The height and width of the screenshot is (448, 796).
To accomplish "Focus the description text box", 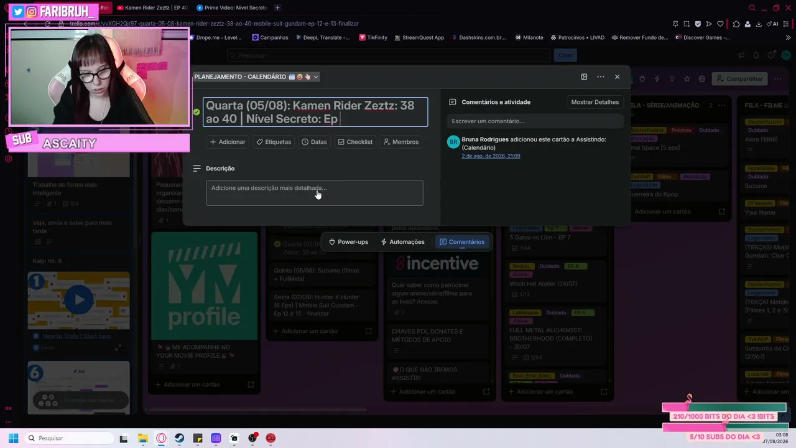I will click(x=315, y=193).
